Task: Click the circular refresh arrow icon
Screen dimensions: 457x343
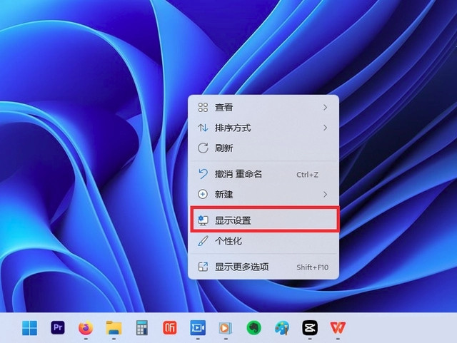Action: coord(203,148)
